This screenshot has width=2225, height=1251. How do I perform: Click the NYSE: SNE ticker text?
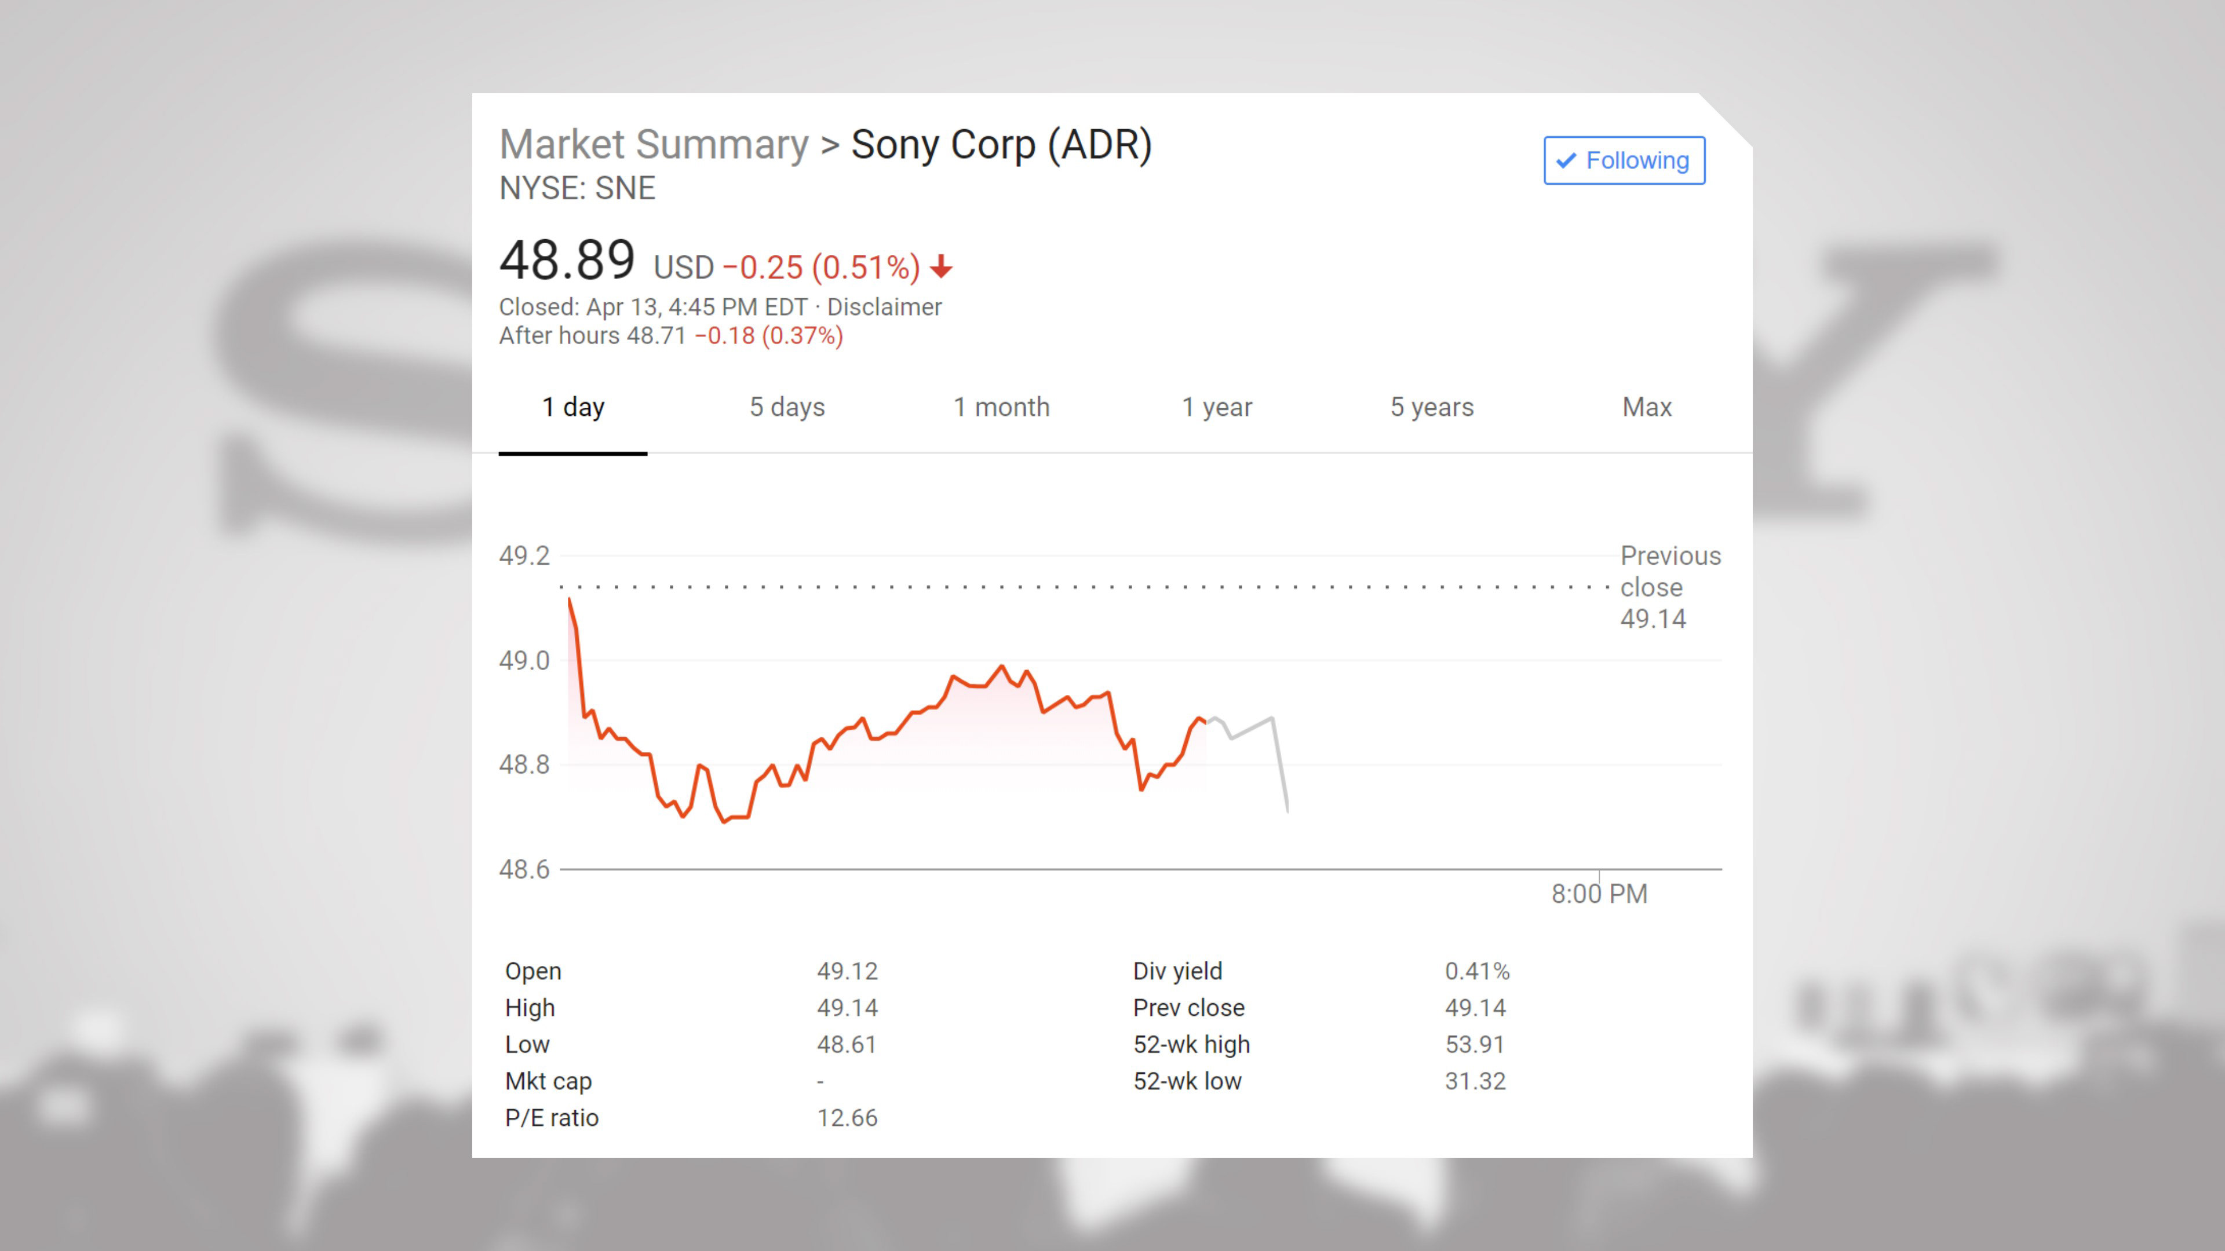577,188
